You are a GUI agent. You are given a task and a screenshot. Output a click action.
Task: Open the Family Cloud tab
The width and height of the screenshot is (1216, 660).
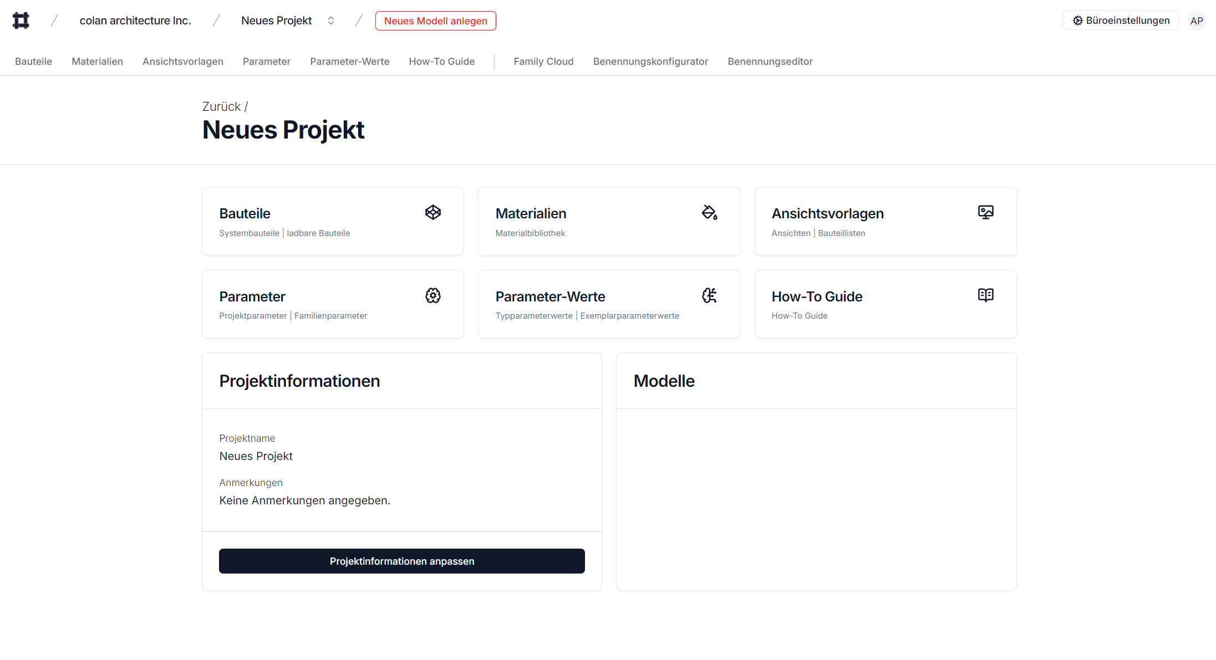[x=543, y=62]
